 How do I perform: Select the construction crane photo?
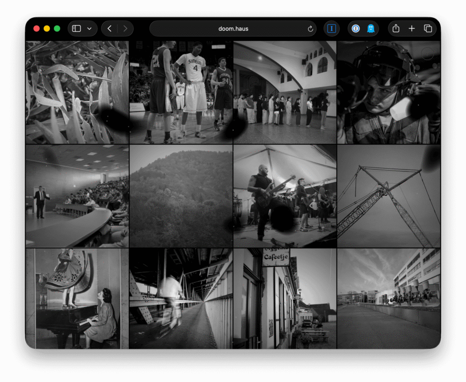(389, 196)
